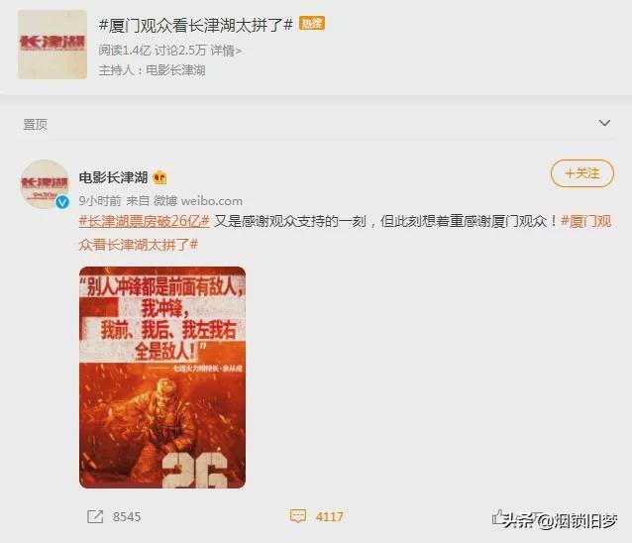Expand the 置顶 post options chevron
Viewport: 632px width, 543px height.
(x=604, y=123)
